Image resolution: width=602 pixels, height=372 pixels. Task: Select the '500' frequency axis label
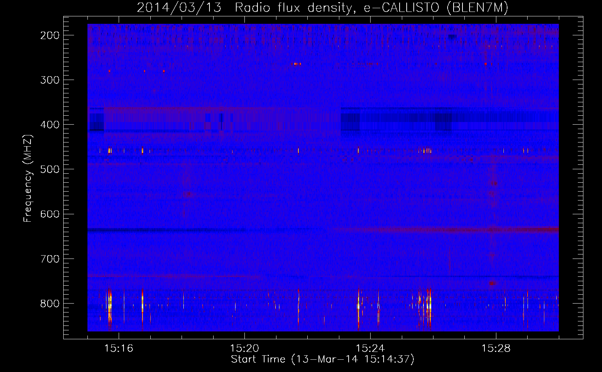[50, 169]
